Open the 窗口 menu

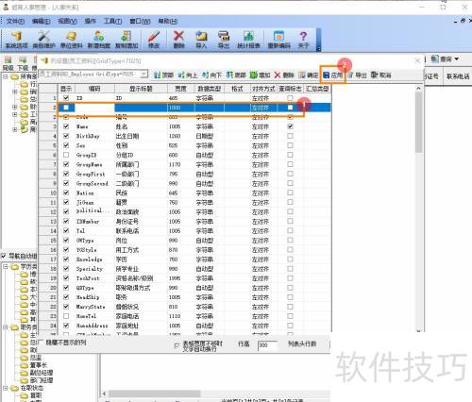click(x=140, y=22)
